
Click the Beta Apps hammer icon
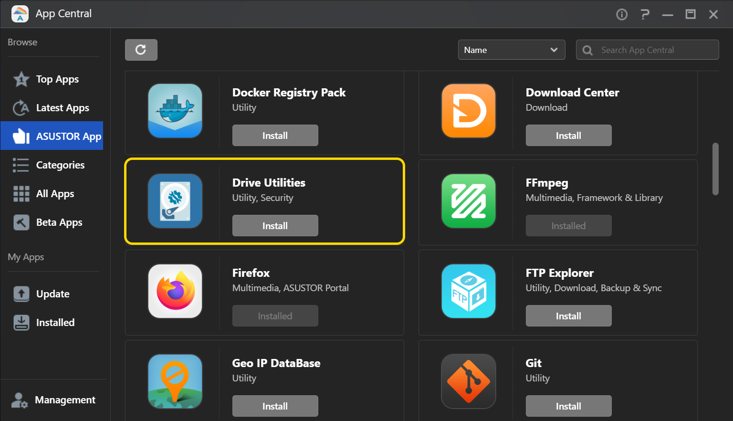pos(21,222)
